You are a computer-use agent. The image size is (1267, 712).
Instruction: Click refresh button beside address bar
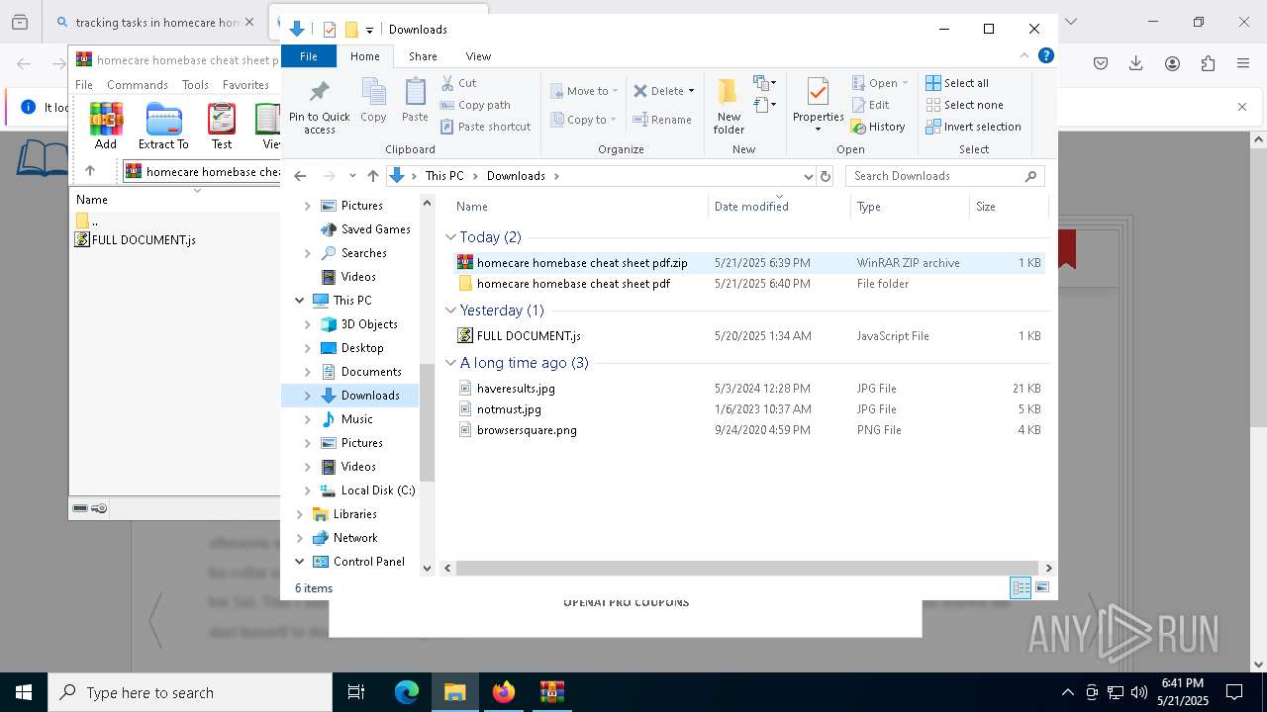point(827,176)
